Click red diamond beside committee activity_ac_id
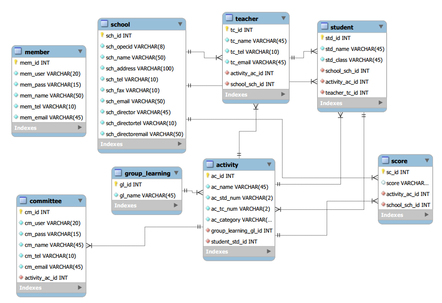Viewport: 442px width, 303px height. [21, 277]
